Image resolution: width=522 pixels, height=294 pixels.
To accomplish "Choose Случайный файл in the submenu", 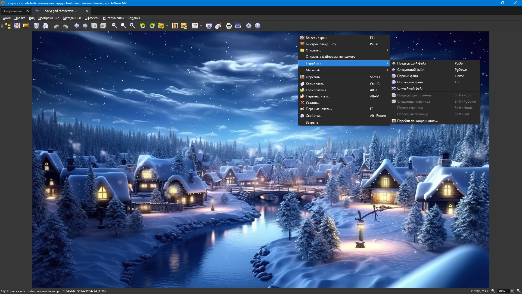I will click(410, 88).
